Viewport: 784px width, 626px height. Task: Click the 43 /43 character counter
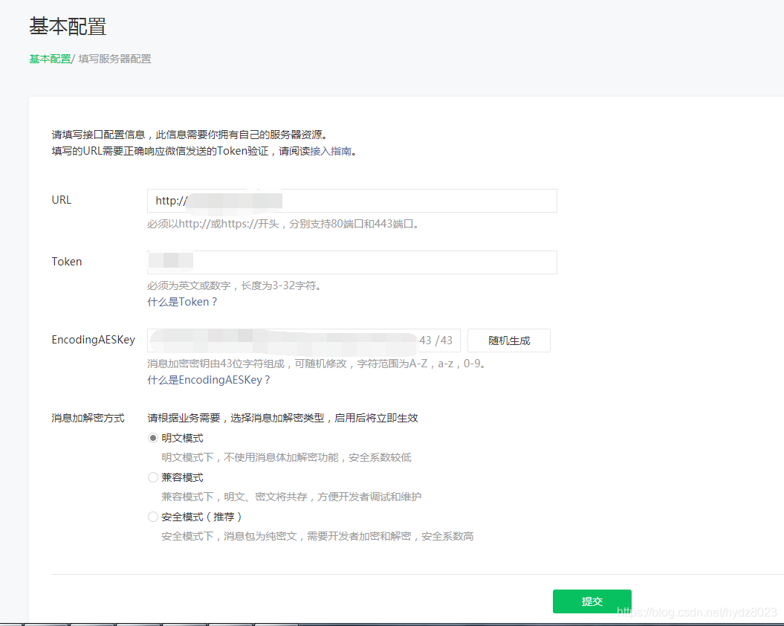pyautogui.click(x=435, y=341)
